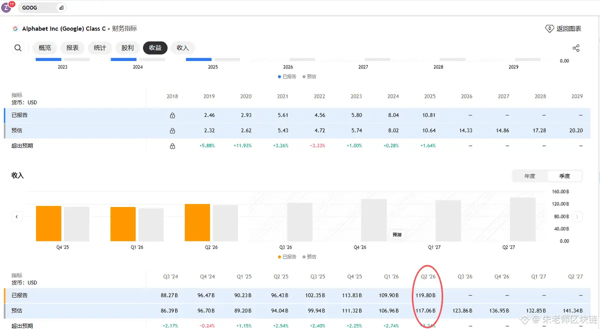Toggle the 已报告 legend under revenue chart

tap(287, 257)
